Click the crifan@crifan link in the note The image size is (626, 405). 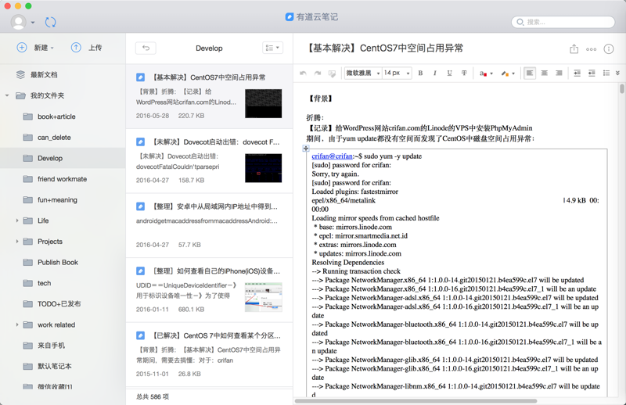click(332, 156)
